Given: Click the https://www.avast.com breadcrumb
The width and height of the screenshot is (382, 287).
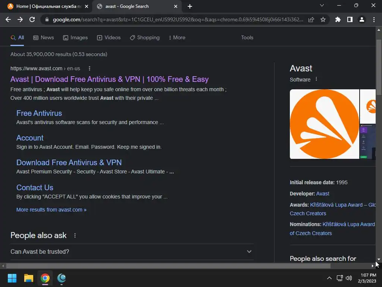Looking at the screenshot, I should click(45, 68).
